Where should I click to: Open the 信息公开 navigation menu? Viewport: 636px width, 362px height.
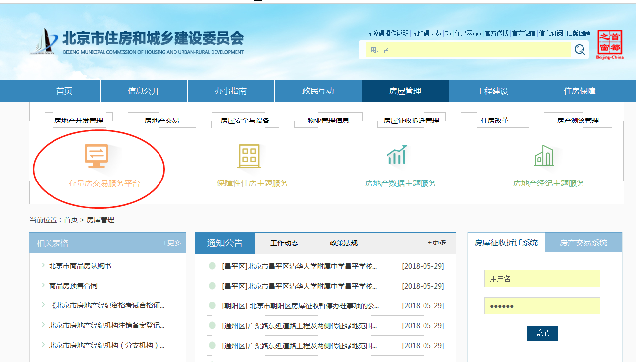tap(144, 91)
